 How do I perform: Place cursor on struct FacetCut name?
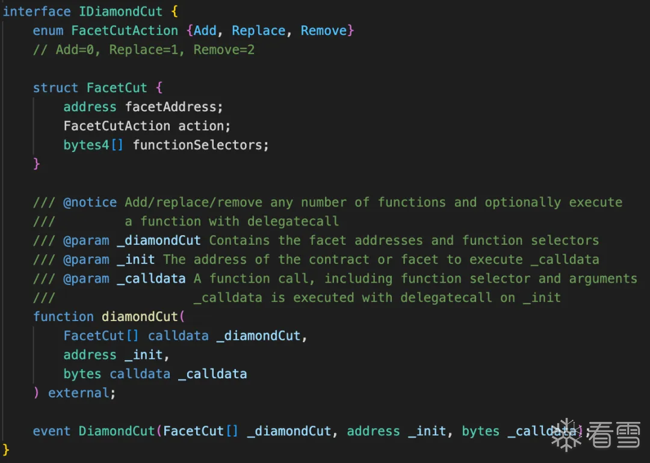pos(117,88)
